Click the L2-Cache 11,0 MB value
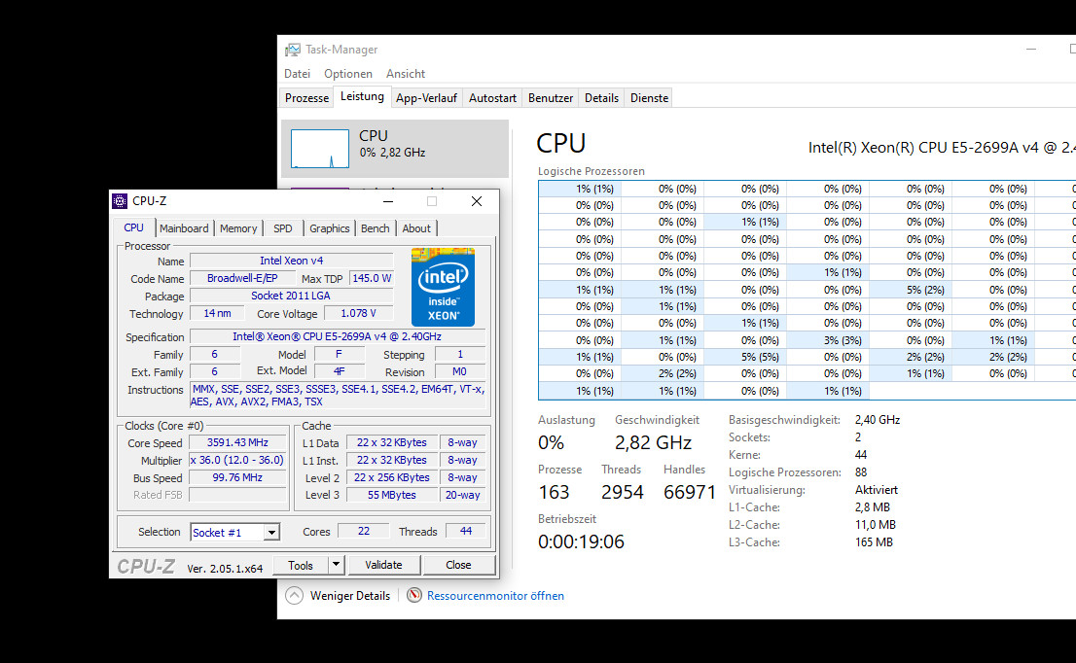The image size is (1076, 663). [875, 525]
